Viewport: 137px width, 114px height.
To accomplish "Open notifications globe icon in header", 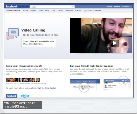I will point(27,7).
